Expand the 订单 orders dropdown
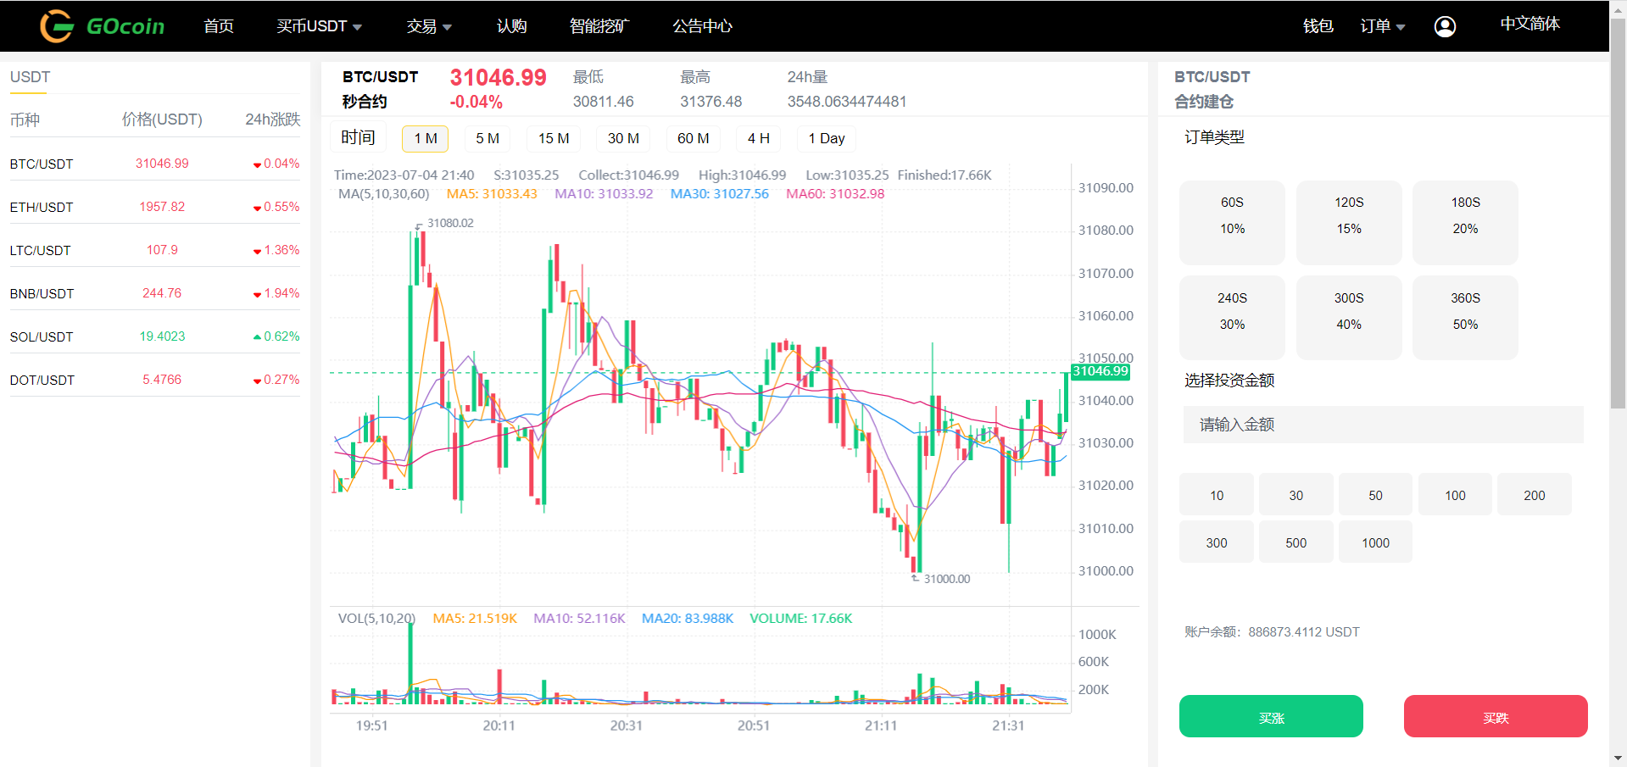1627x767 pixels. (x=1383, y=26)
